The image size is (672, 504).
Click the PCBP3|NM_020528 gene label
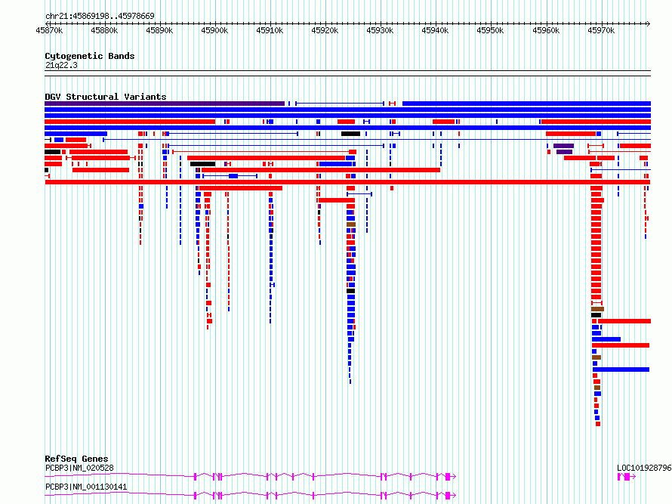[x=79, y=468]
